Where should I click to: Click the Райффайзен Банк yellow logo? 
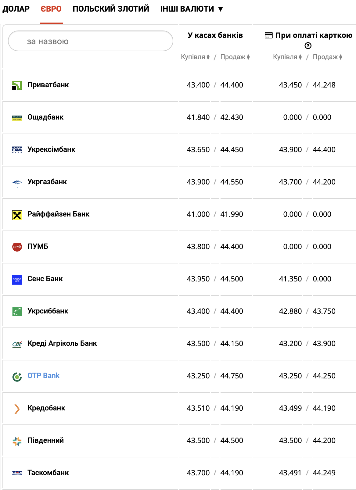(17, 215)
